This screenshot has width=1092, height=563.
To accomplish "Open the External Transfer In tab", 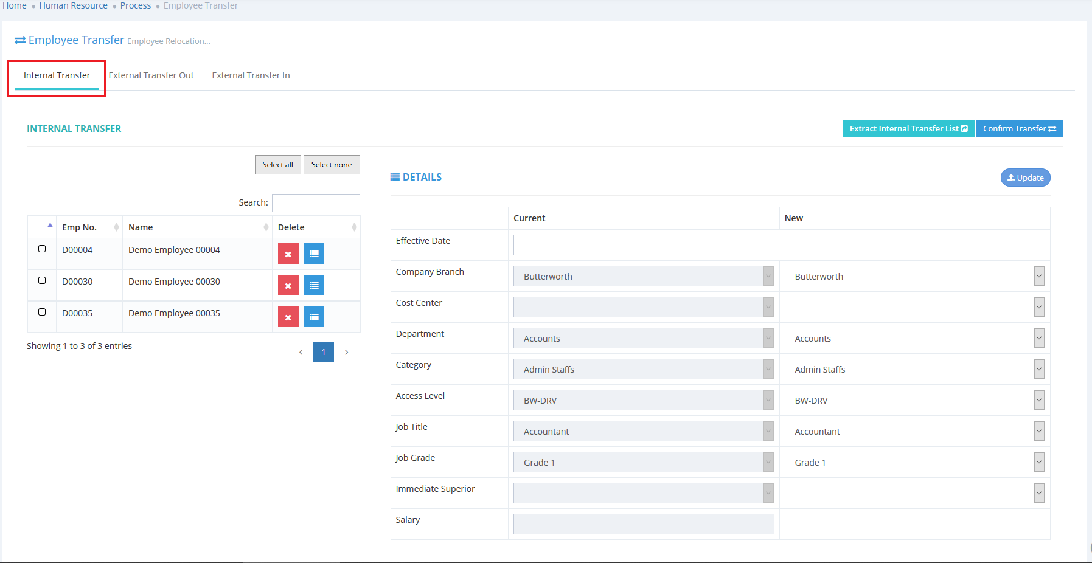I will 251,75.
